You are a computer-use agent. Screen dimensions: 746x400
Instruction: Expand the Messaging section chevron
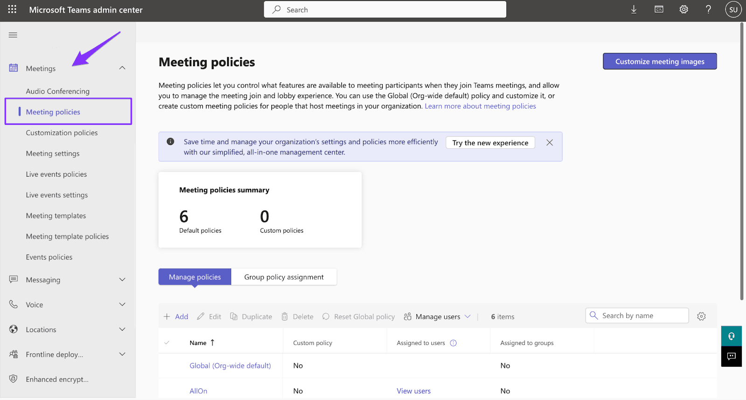pos(122,280)
